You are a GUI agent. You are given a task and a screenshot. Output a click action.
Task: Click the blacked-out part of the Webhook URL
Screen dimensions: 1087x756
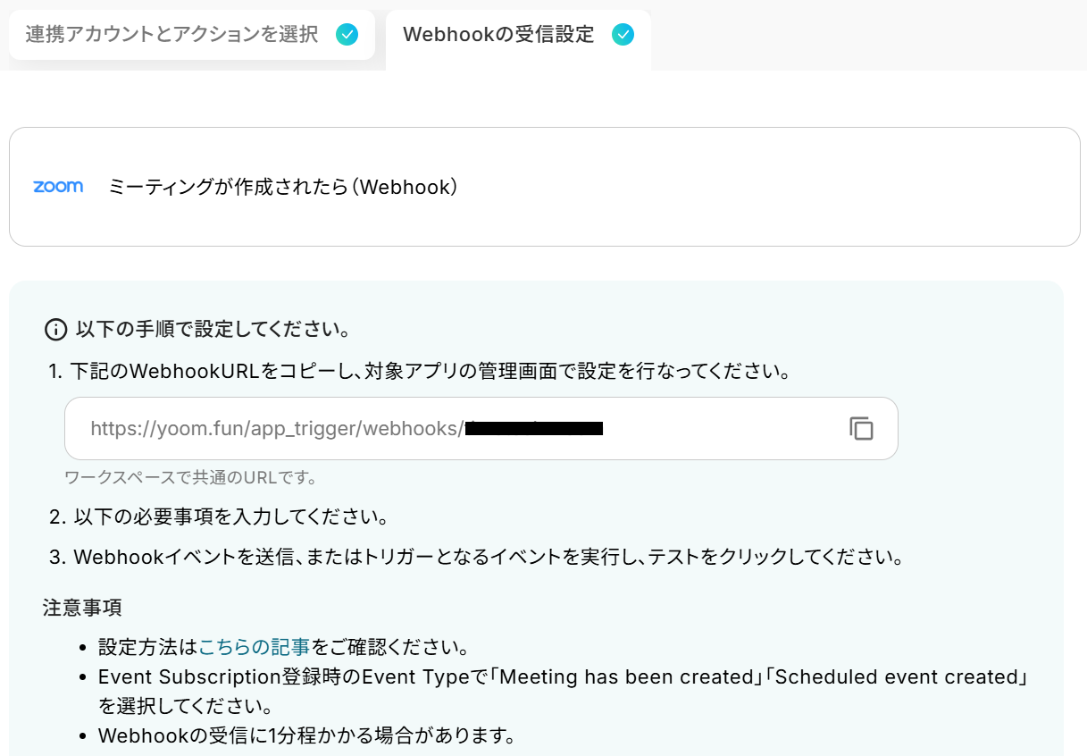click(x=534, y=429)
